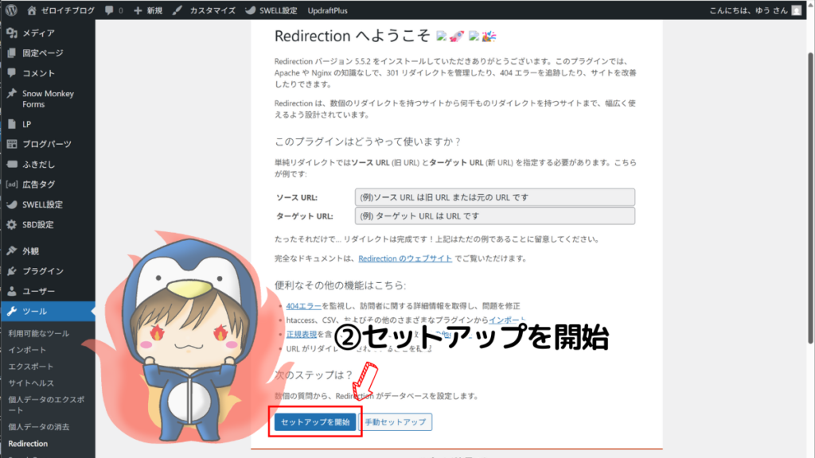Click the 固定ページ pages icon
815x458 pixels.
(x=12, y=53)
